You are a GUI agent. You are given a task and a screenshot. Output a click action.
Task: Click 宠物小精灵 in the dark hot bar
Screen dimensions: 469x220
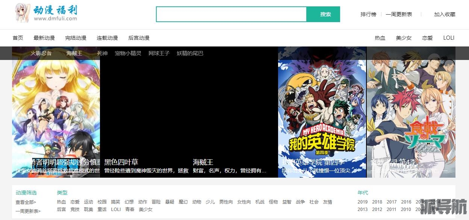click(x=128, y=53)
